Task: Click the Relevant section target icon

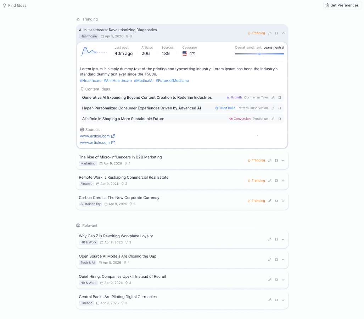Action: (x=78, y=226)
